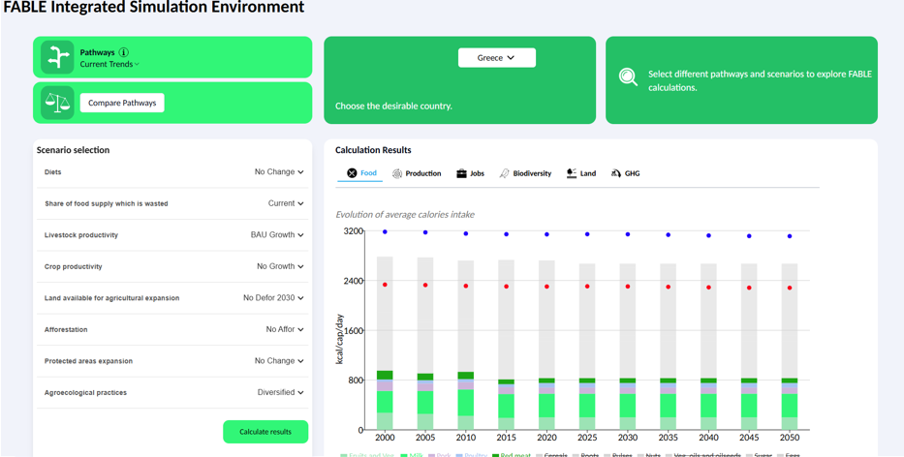
Task: Expand the Current Trends pathway dropdown
Action: point(109,65)
